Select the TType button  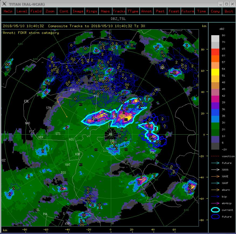point(133,11)
